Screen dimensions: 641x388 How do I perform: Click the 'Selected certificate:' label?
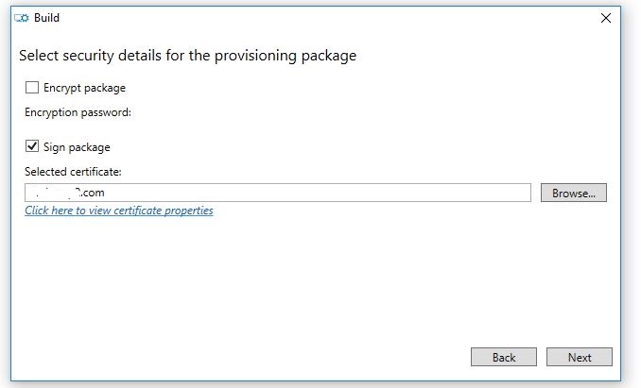coord(74,171)
